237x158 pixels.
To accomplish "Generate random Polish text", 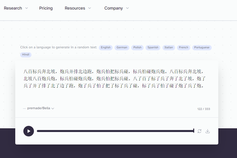I will pyautogui.click(x=137, y=48).
